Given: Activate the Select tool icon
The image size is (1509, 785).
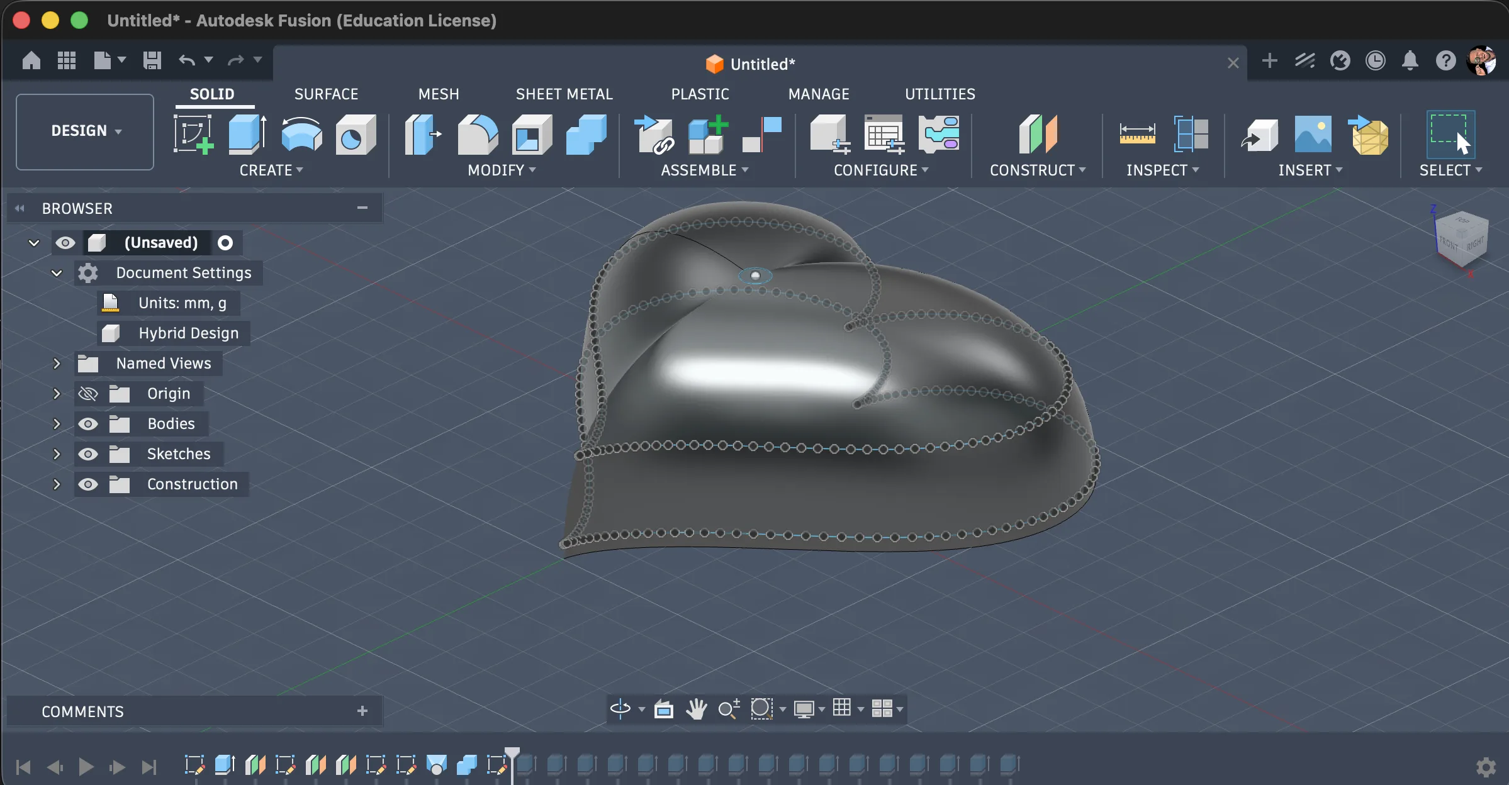Looking at the screenshot, I should coord(1450,134).
